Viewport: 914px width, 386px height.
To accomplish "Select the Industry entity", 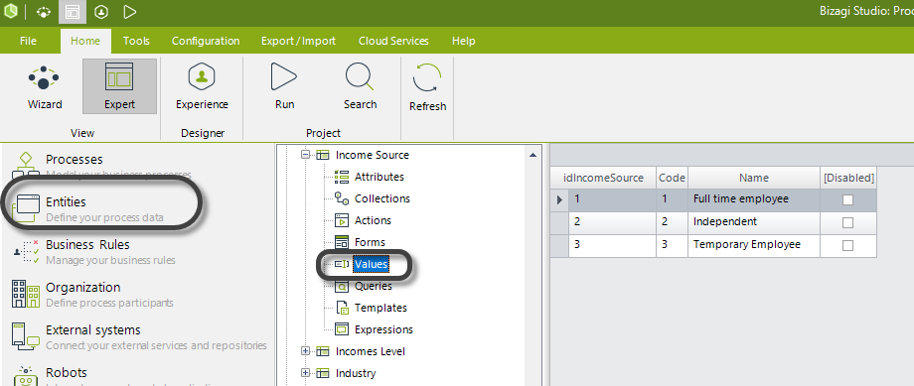I will (356, 373).
